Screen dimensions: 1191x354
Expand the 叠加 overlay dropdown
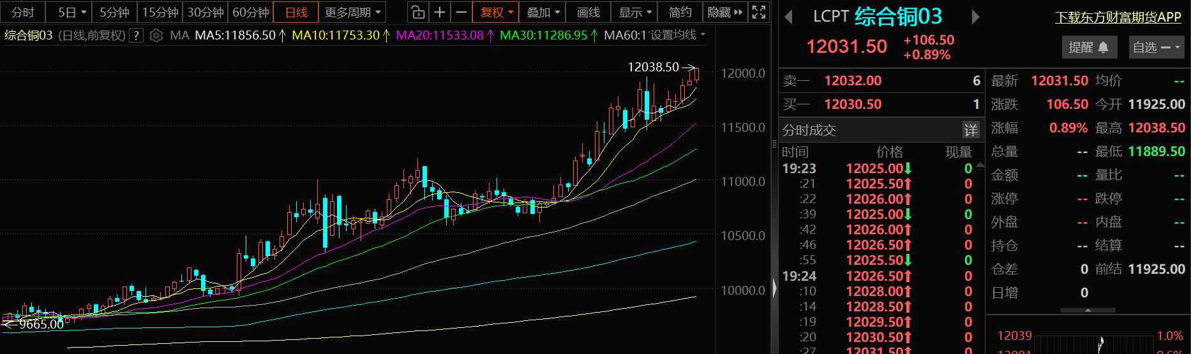click(x=543, y=12)
